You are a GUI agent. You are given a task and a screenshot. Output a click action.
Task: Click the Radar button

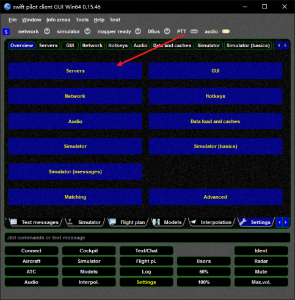click(261, 261)
